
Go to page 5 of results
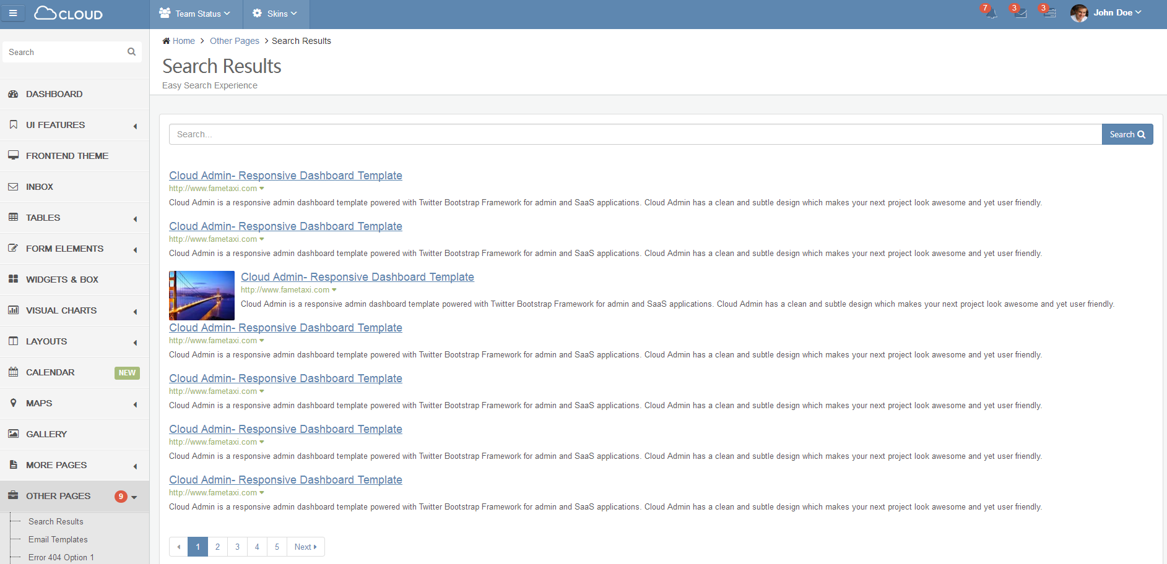tap(277, 547)
